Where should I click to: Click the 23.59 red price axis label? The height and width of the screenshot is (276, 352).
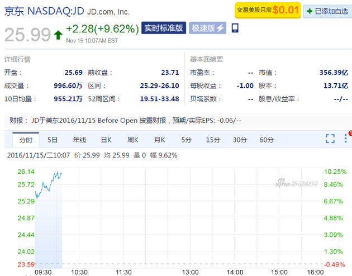[26, 265]
